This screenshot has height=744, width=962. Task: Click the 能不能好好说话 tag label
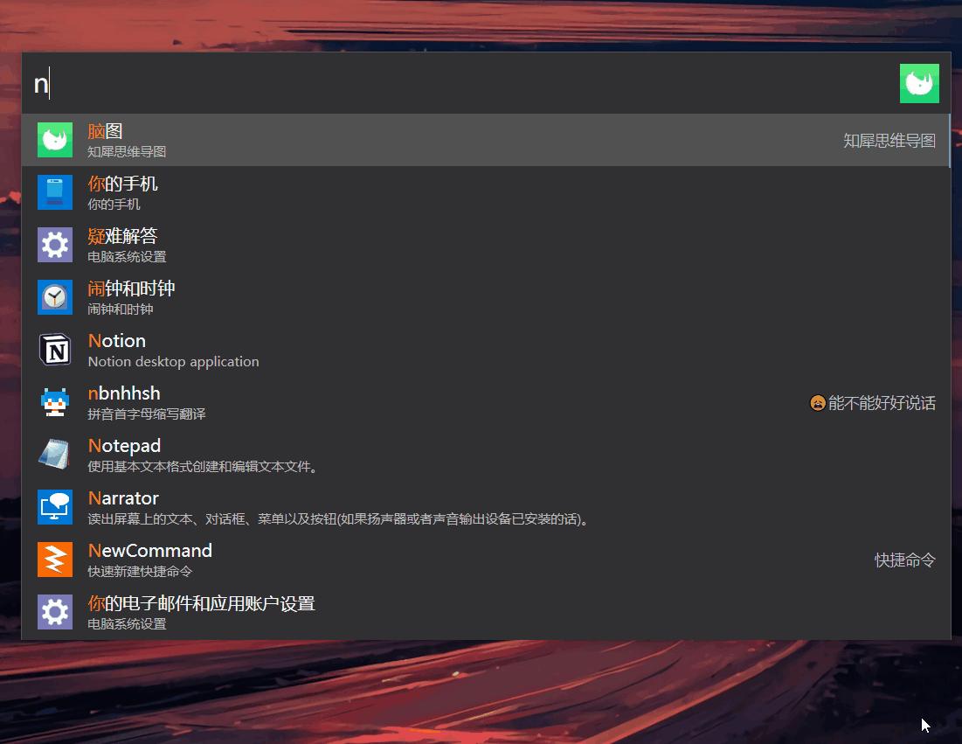(873, 403)
